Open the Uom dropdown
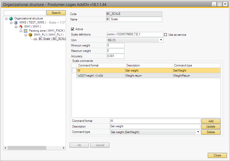The image size is (230, 161). [161, 40]
